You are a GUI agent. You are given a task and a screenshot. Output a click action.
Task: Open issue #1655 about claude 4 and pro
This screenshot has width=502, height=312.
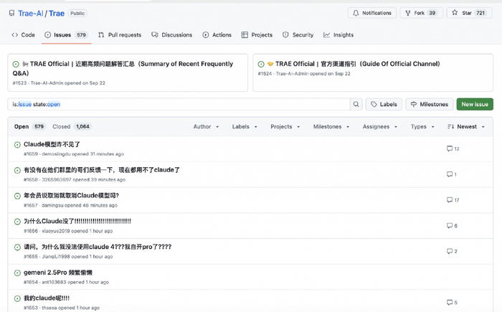click(x=98, y=247)
